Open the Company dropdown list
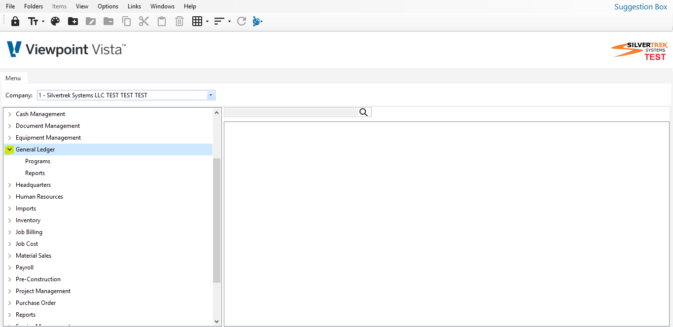Viewport: 673px width, 327px height. 211,95
